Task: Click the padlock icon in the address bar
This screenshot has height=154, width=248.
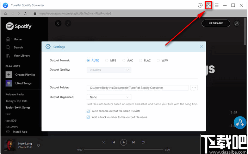Action: point(35,14)
